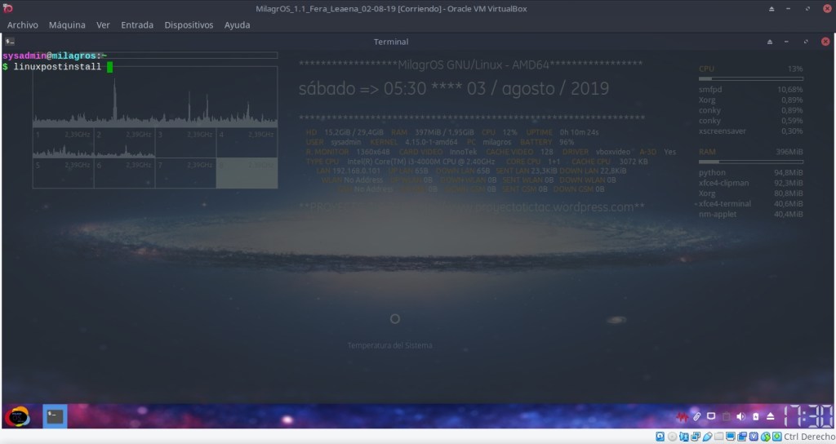
Task: Click the speaker volume tray icon
Action: [740, 416]
